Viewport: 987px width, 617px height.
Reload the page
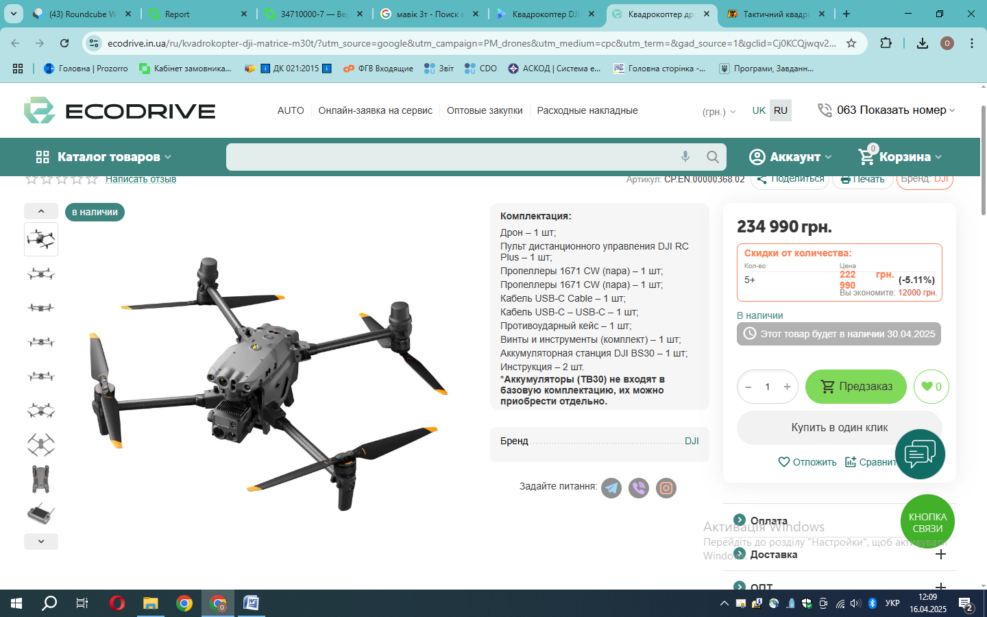point(64,43)
